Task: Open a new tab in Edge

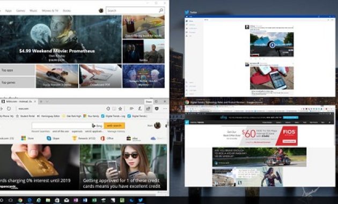Action: pyautogui.click(x=41, y=101)
